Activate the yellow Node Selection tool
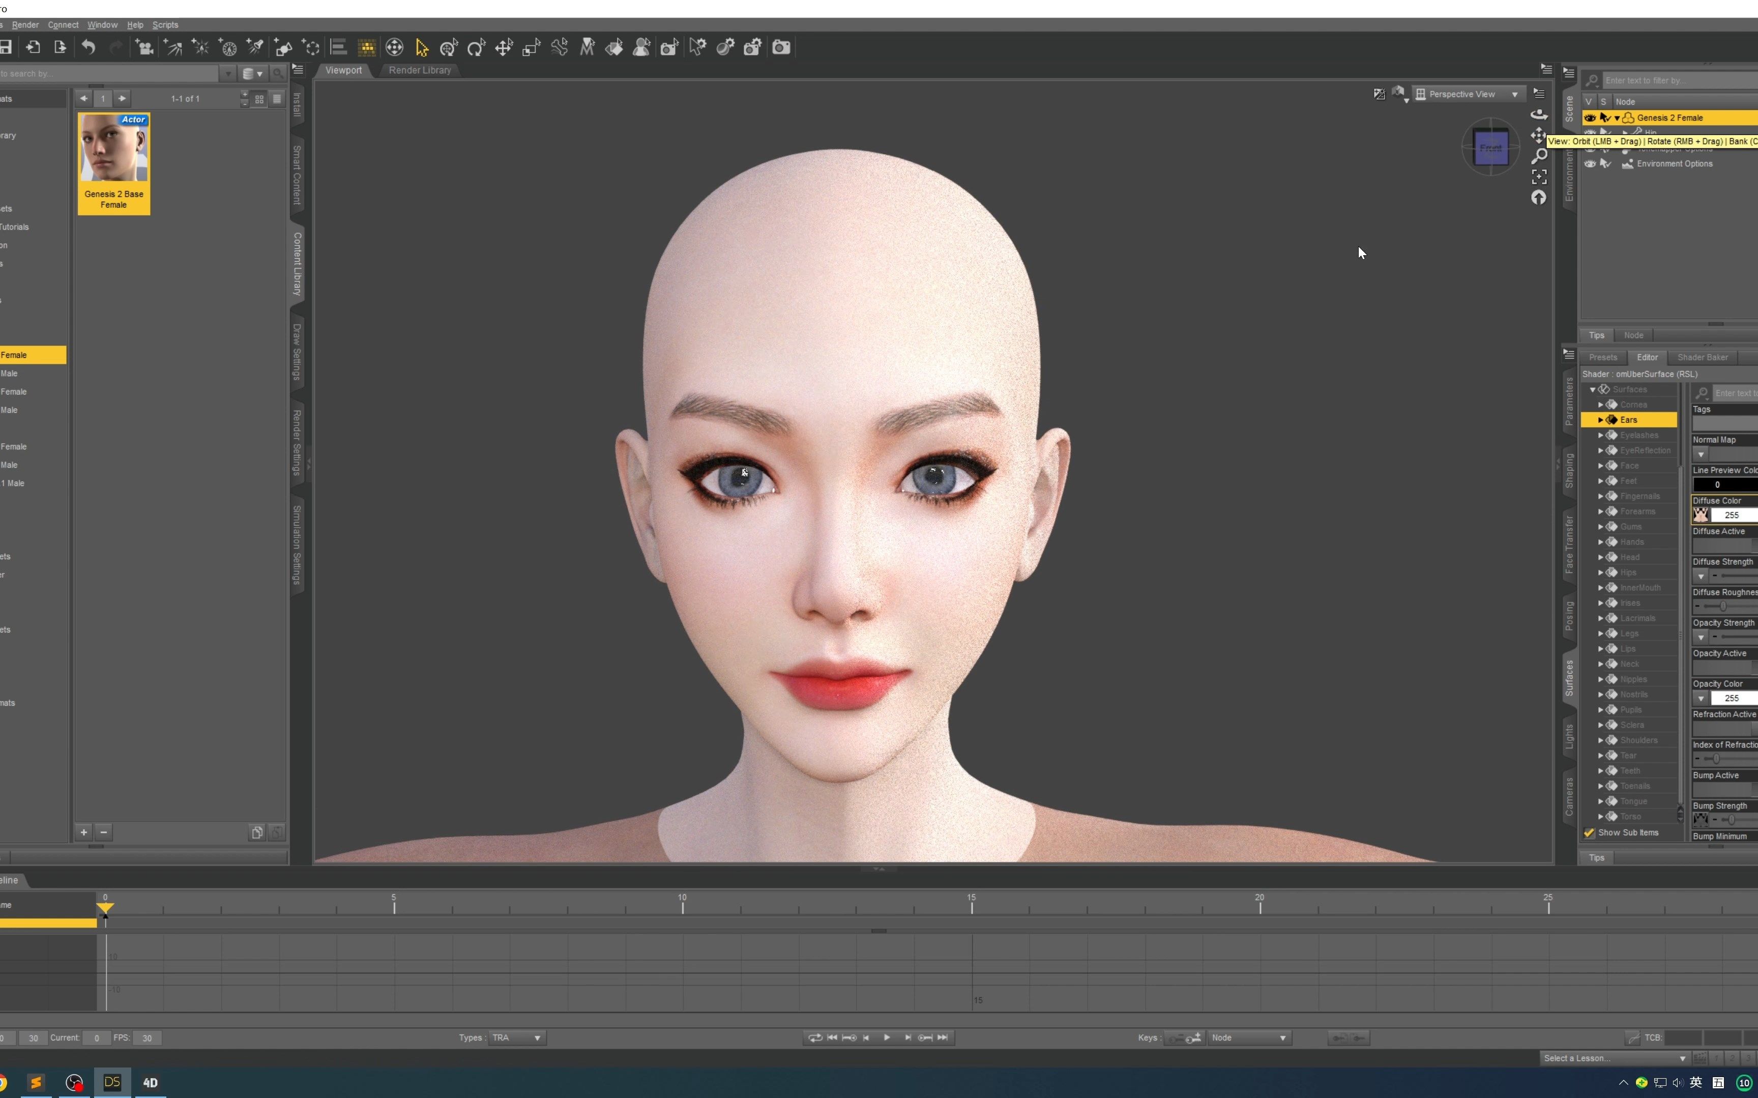 [x=421, y=47]
